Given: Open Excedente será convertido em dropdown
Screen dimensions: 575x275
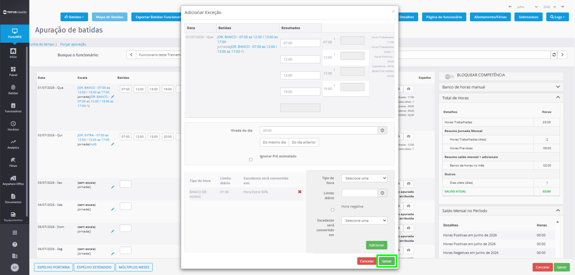Looking at the screenshot, I should pos(364,220).
